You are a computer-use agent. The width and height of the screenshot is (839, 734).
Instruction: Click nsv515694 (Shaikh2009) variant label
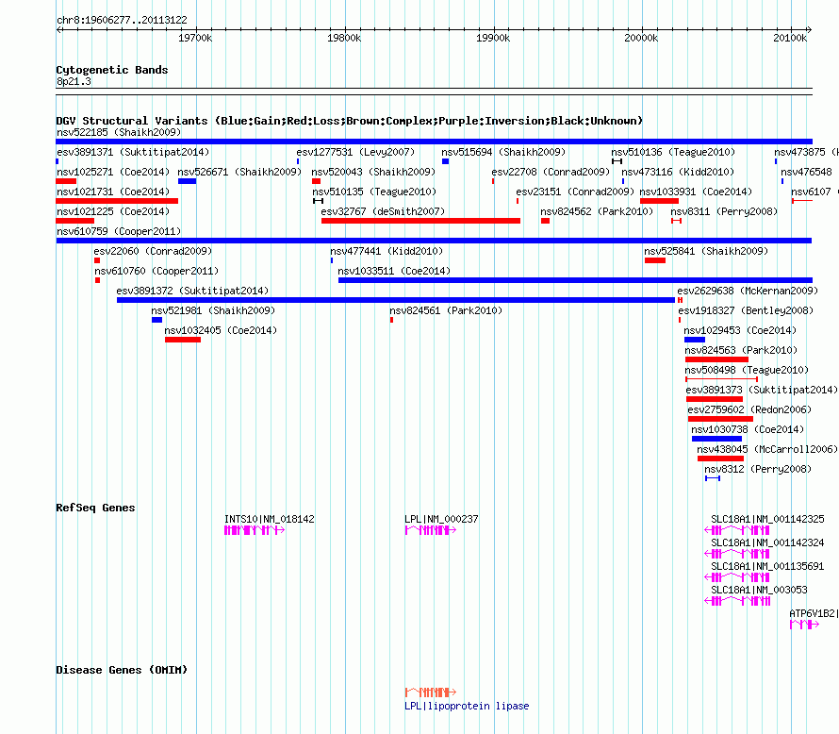(503, 152)
